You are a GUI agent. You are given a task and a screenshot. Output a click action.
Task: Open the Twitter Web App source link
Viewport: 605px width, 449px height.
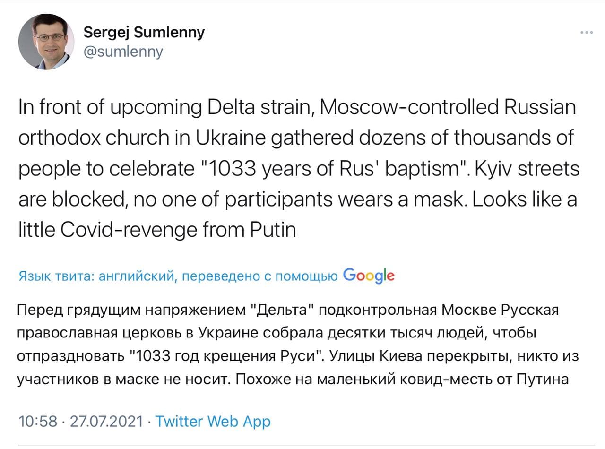[x=213, y=421]
